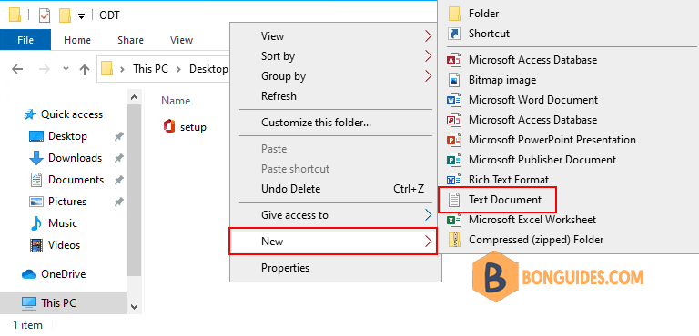699x336 pixels.
Task: Click the Back navigation arrow
Action: [17, 69]
